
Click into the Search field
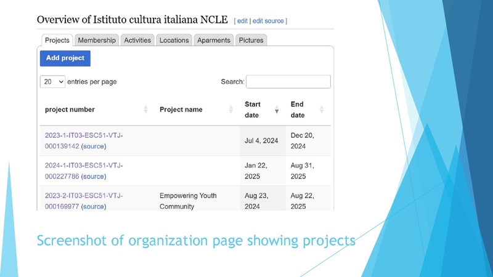(x=288, y=82)
